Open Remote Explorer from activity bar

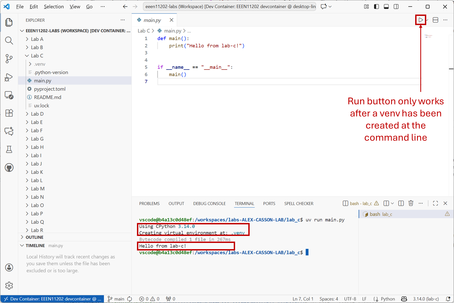point(9,95)
